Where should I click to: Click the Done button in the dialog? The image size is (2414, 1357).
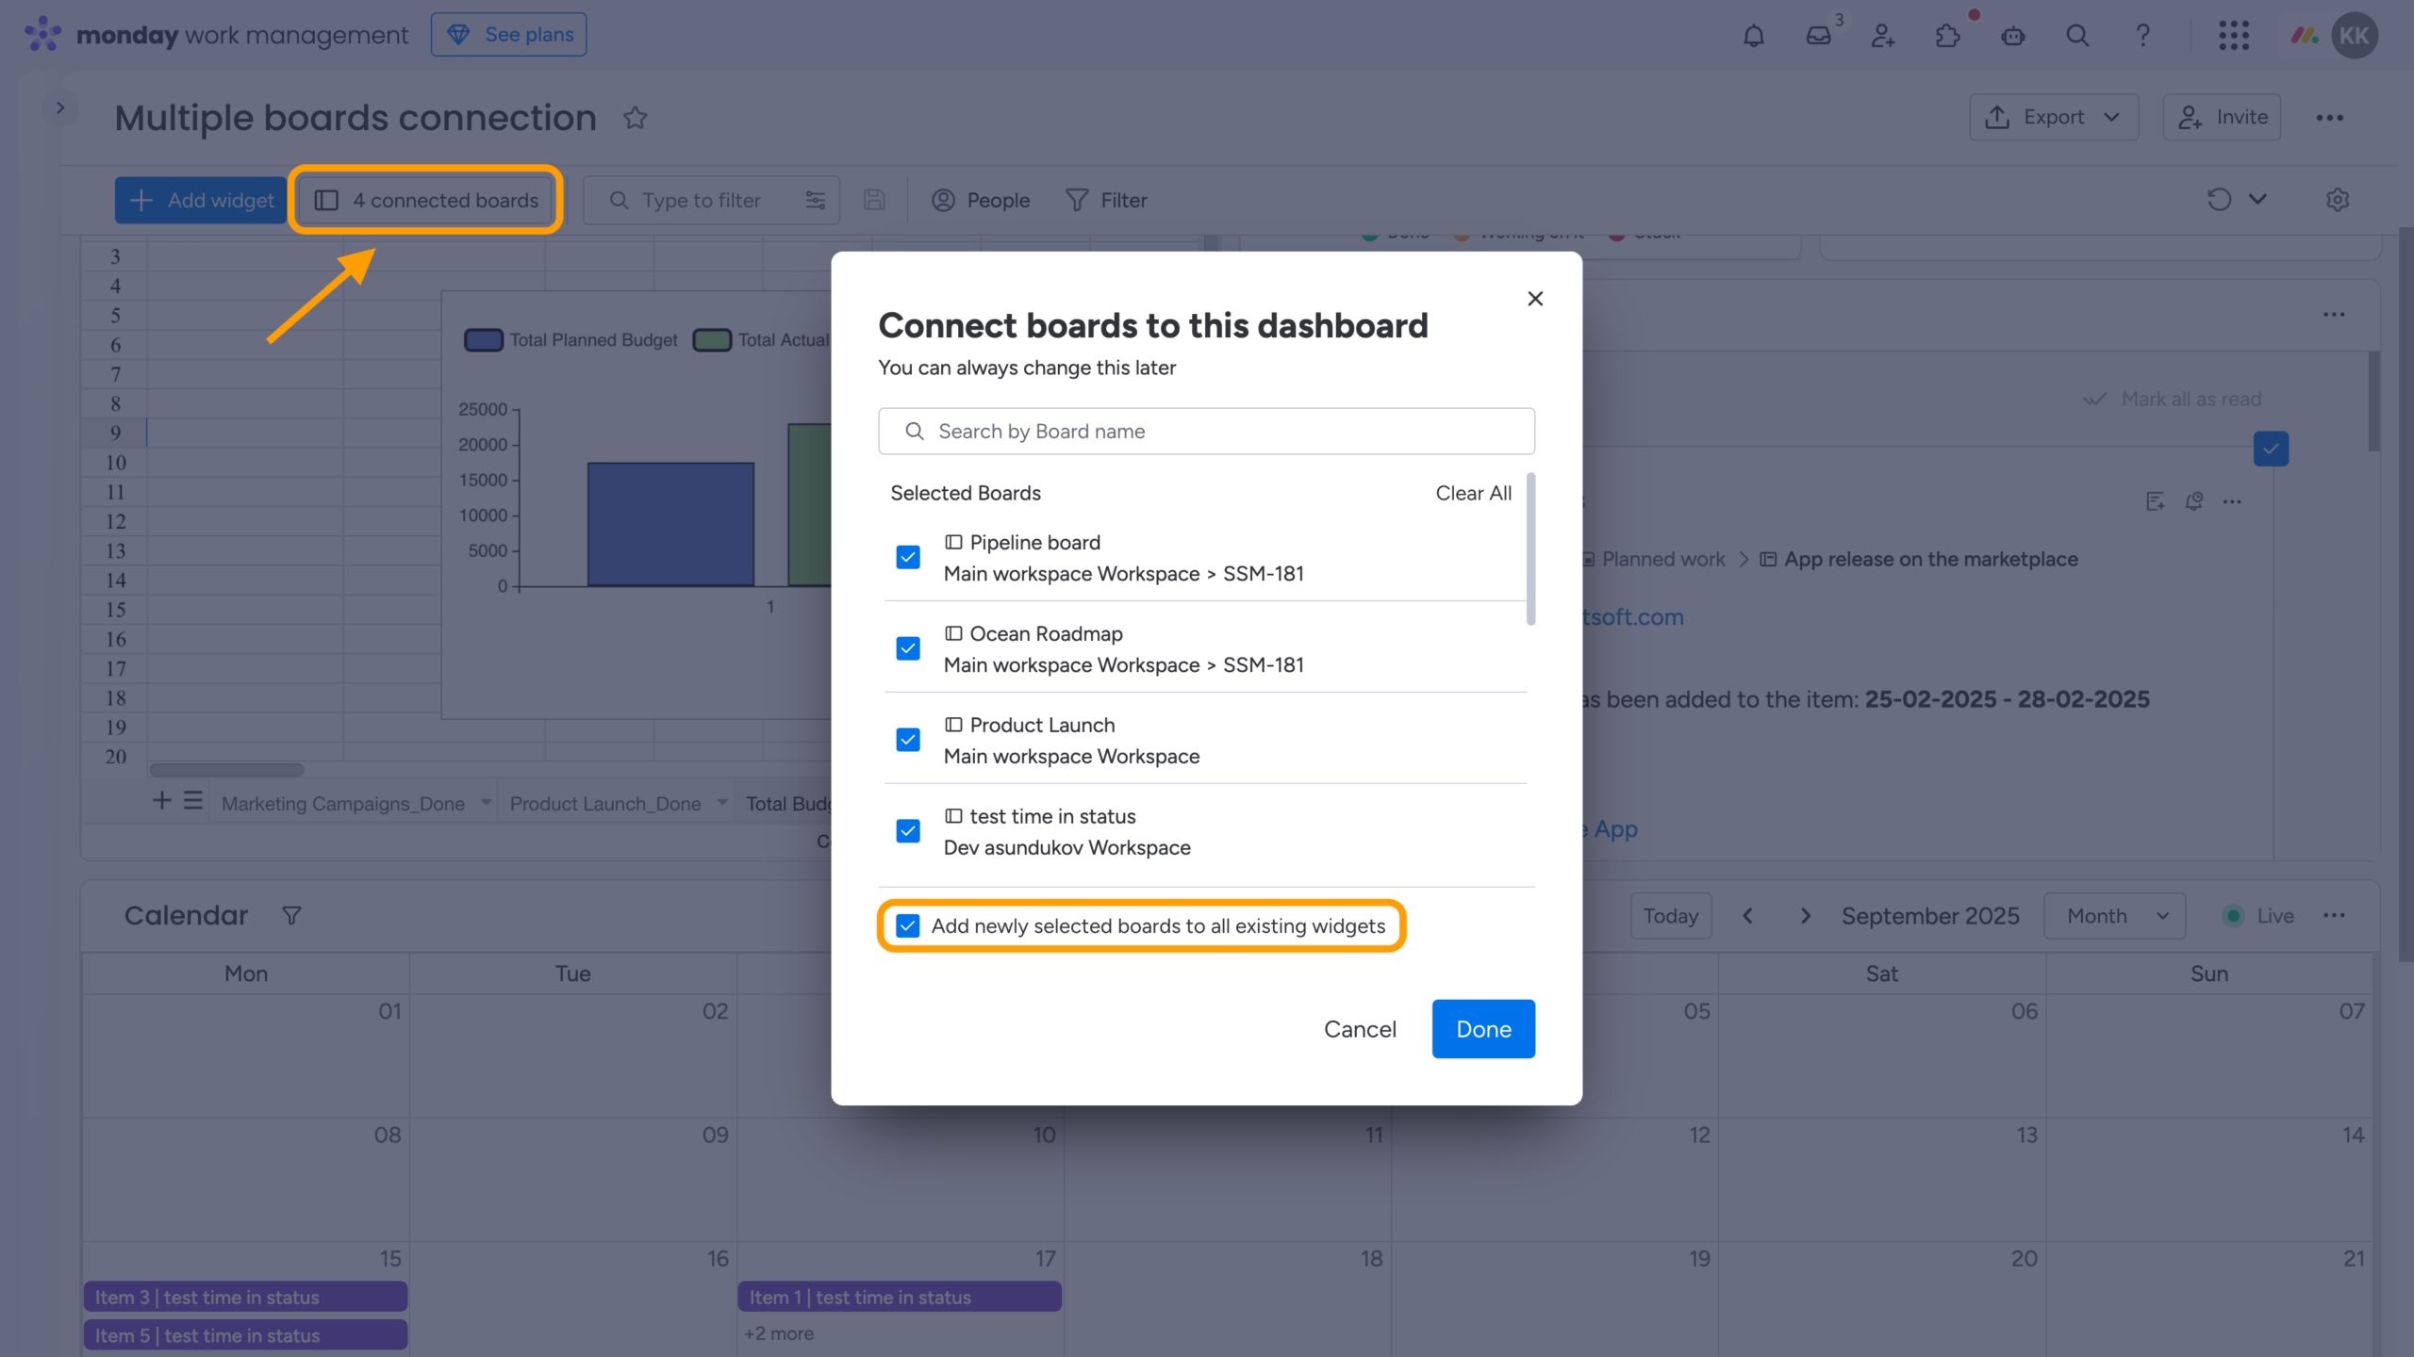pos(1482,1028)
